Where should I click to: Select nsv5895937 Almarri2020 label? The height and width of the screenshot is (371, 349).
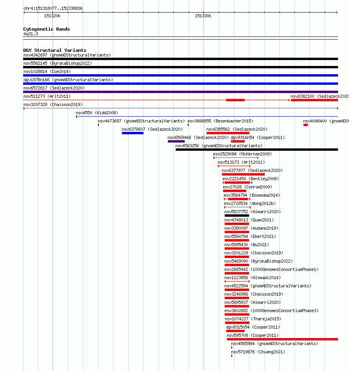[253, 302]
